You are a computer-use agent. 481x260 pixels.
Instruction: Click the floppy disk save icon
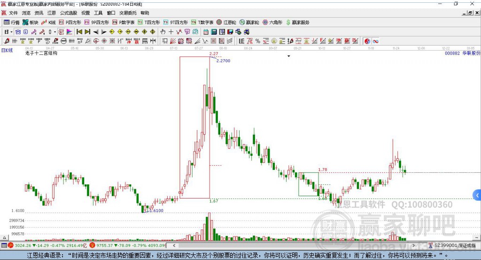point(230,32)
